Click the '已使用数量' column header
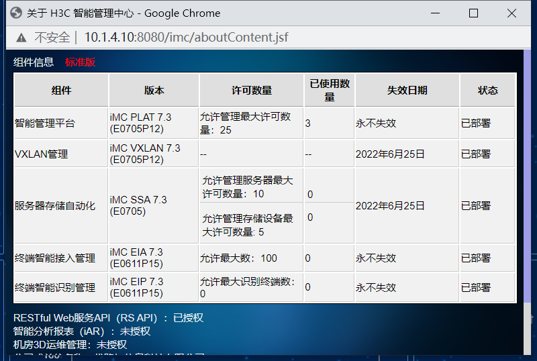Image resolution: width=537 pixels, height=361 pixels. pos(330,90)
